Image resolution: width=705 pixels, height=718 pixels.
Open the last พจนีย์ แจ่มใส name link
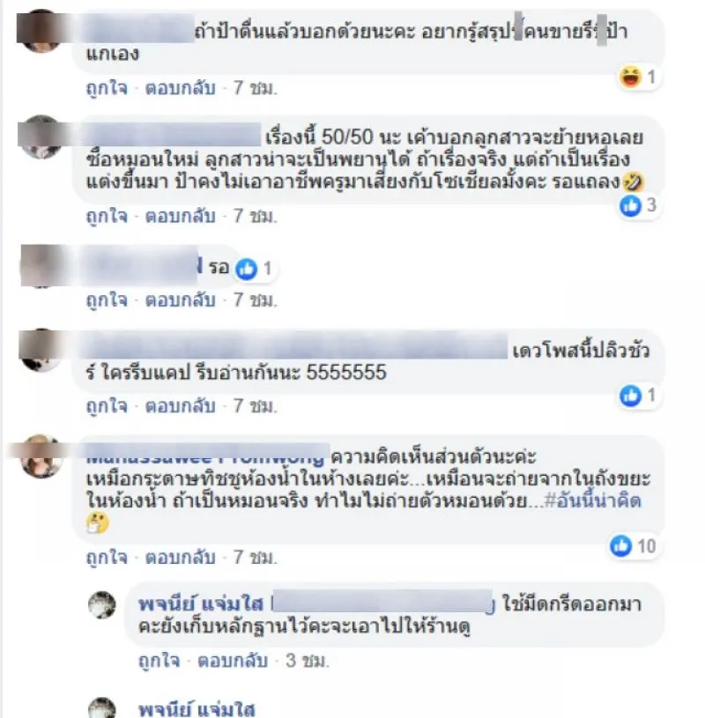[x=197, y=709]
